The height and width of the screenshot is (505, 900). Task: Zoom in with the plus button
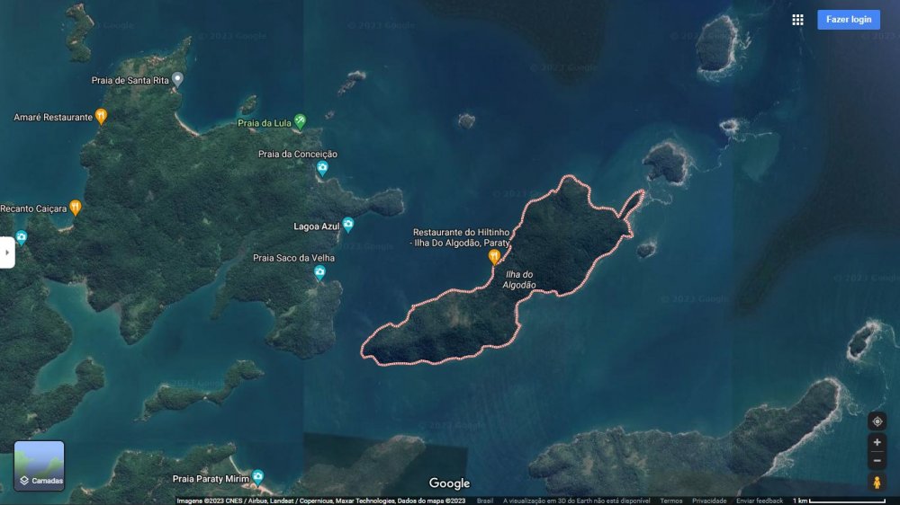tap(877, 442)
